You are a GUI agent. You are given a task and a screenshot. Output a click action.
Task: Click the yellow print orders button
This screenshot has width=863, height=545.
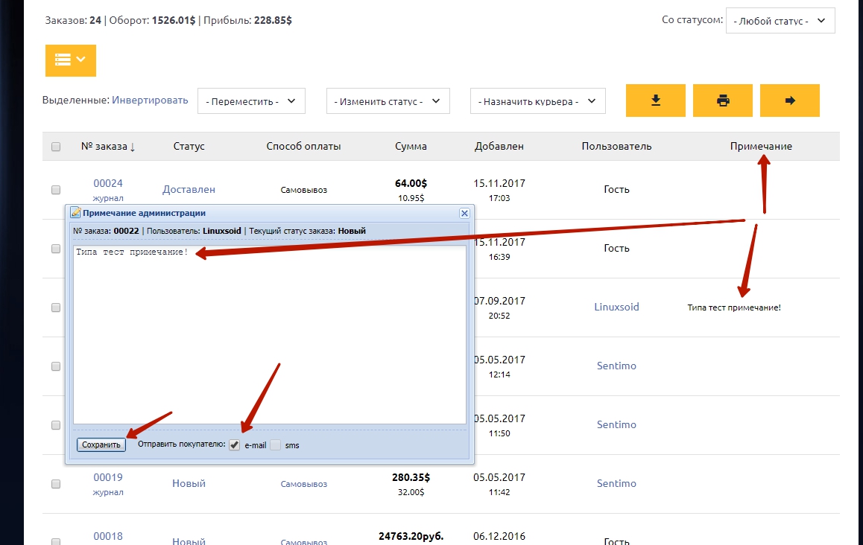tap(722, 101)
